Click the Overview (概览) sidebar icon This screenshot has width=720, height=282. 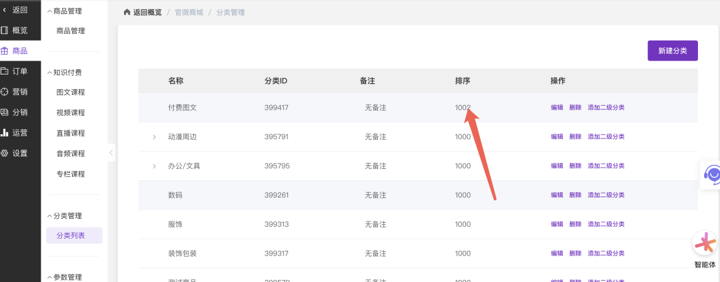(x=5, y=30)
